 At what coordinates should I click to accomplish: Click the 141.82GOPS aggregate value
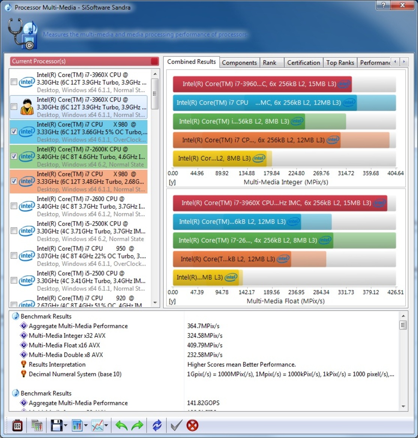pyautogui.click(x=203, y=403)
